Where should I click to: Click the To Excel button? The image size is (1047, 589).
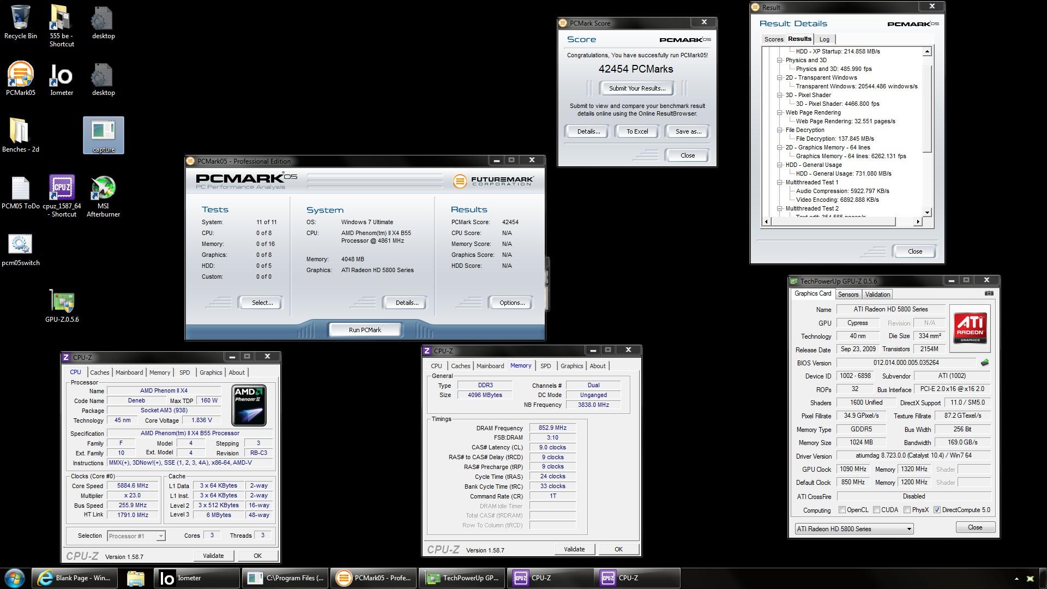point(637,131)
